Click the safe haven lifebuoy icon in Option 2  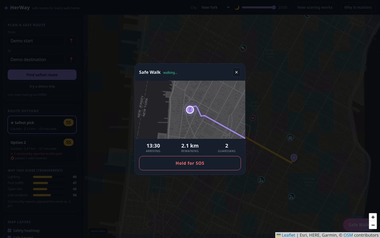coord(12,158)
